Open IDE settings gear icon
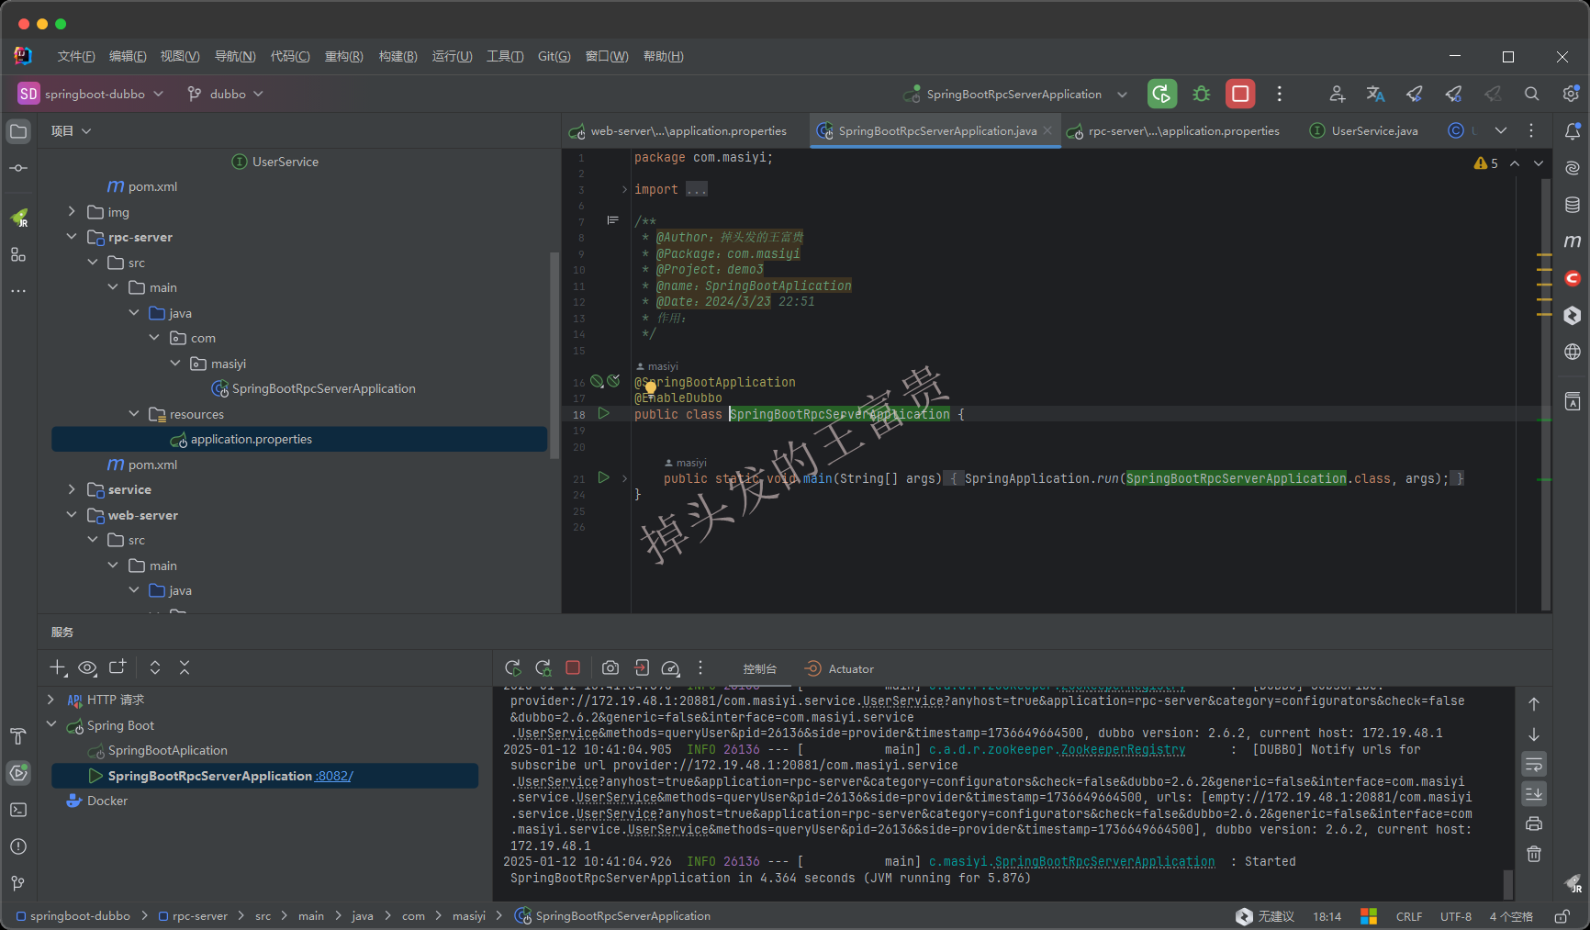Viewport: 1590px width, 930px height. (x=1571, y=94)
